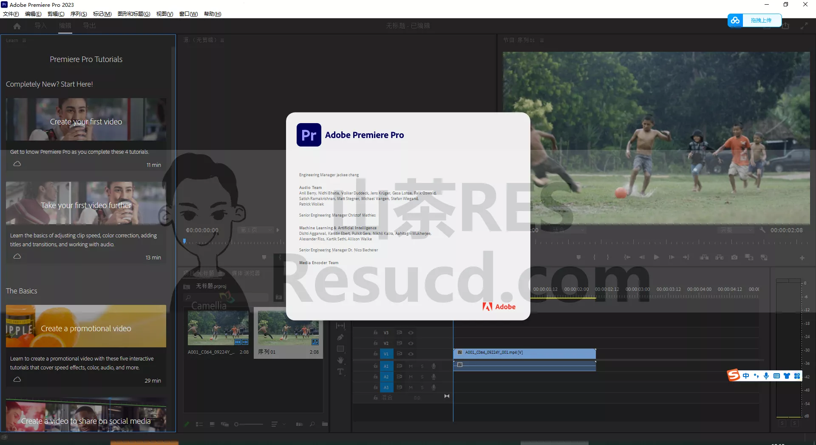The width and height of the screenshot is (816, 445).
Task: Play the sequence in Program monitor
Action: 657,257
